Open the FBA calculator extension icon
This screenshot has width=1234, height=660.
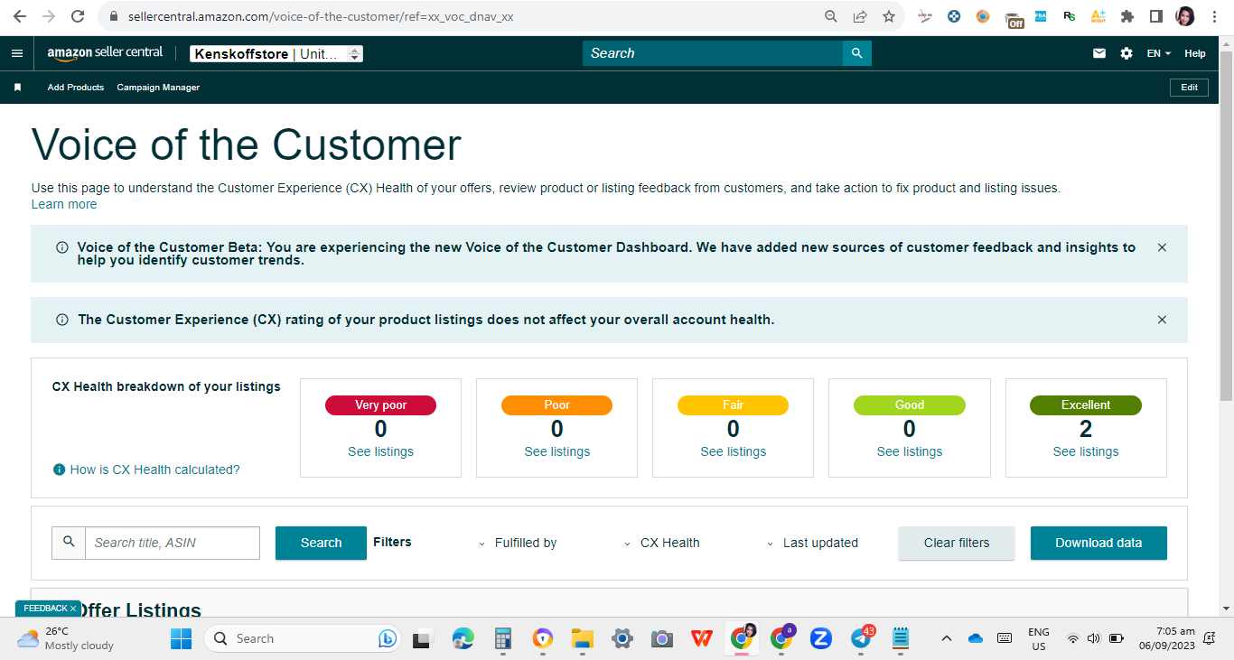(1041, 15)
